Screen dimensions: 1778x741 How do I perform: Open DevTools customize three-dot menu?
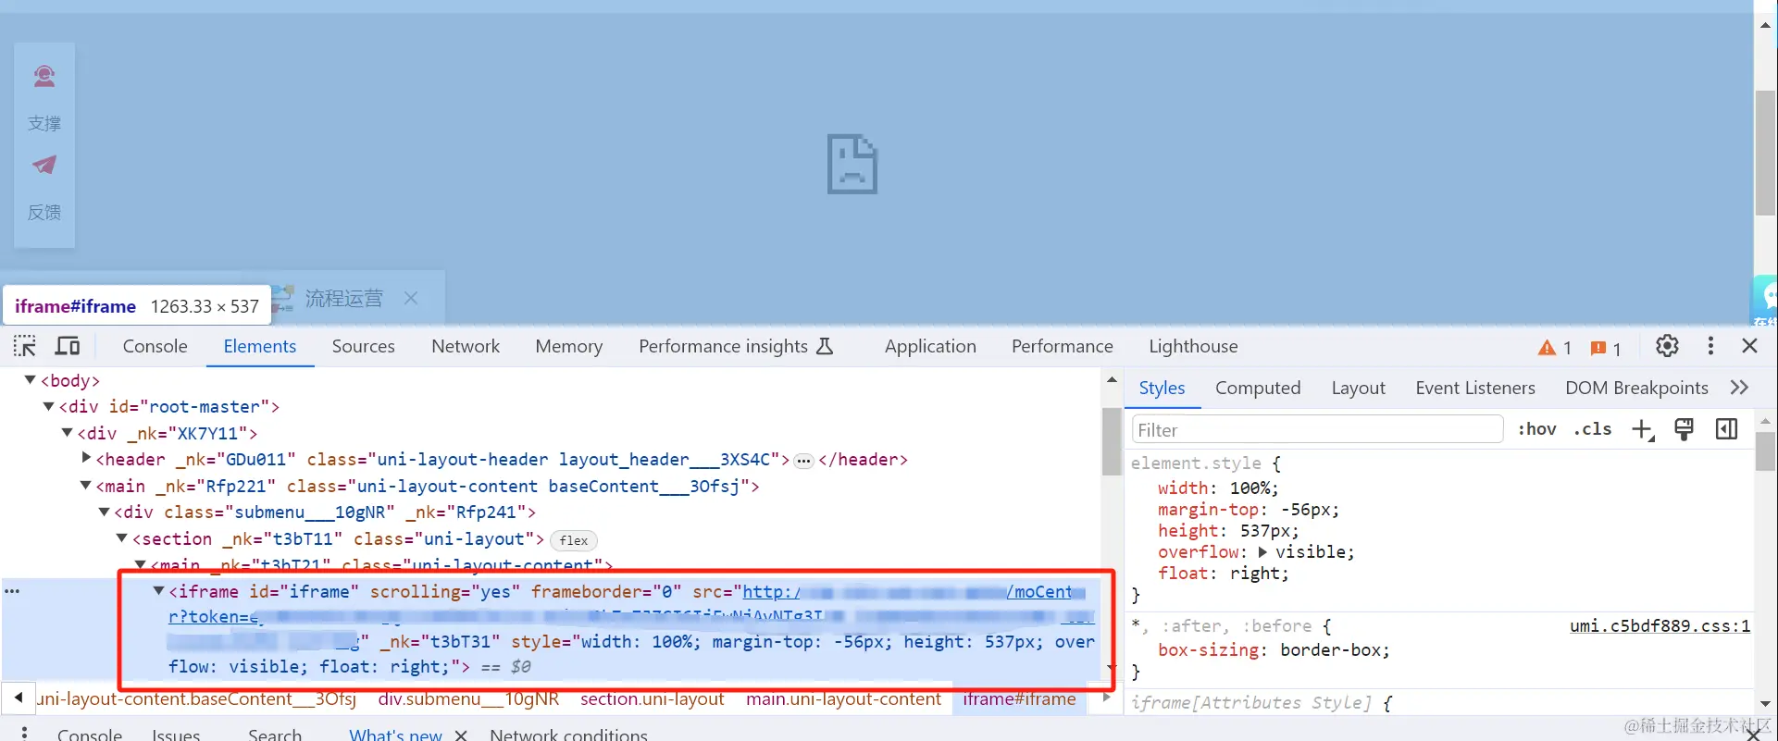click(x=1710, y=346)
